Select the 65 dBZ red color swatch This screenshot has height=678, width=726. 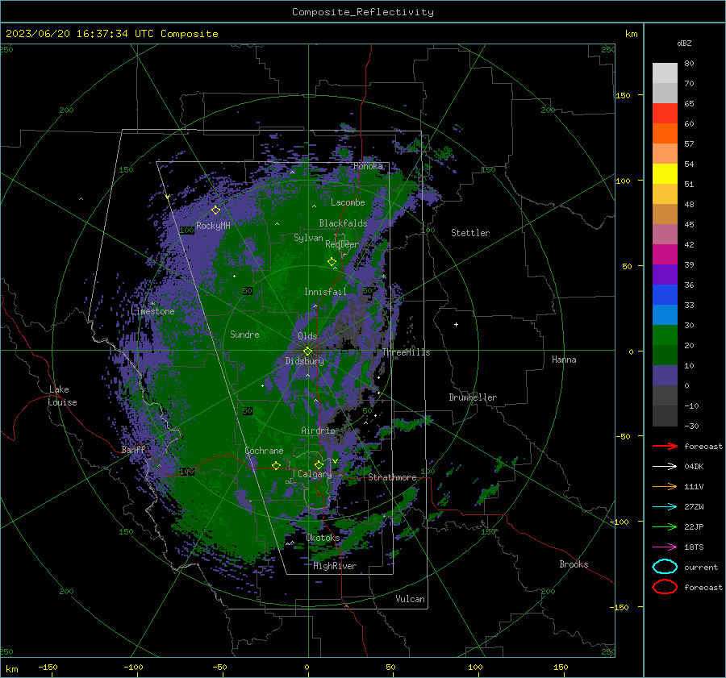[x=665, y=113]
